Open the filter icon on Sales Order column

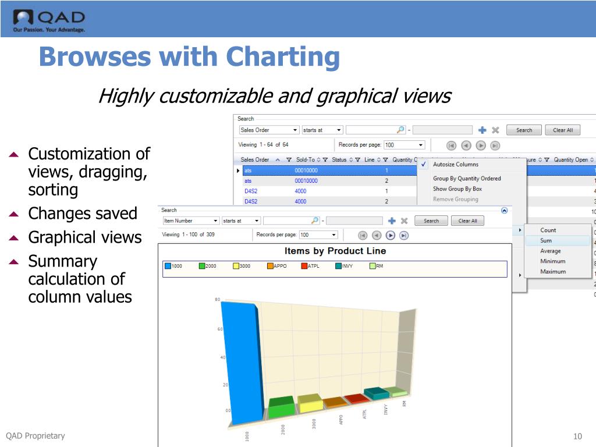pyautogui.click(x=289, y=160)
